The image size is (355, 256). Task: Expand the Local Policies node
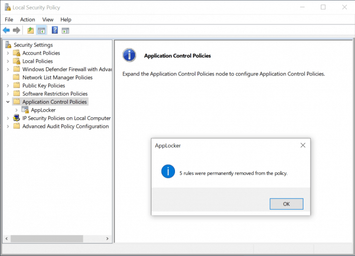click(x=8, y=61)
